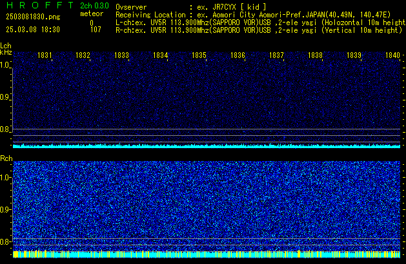Click the Lch cyan signal level strip
Image resolution: width=406 pixels, height=264 pixels.
click(207, 146)
